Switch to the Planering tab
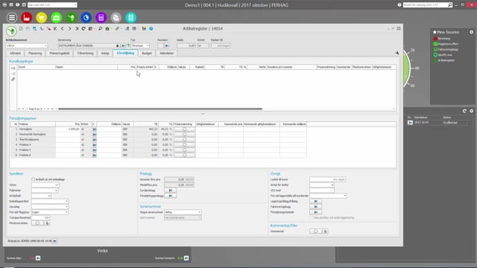 (x=35, y=53)
